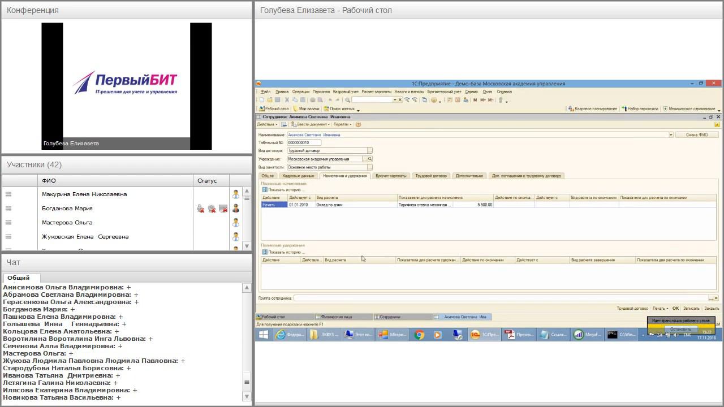Click the Закрыть button in employee form
Image resolution: width=724 pixels, height=407 pixels.
(x=712, y=309)
